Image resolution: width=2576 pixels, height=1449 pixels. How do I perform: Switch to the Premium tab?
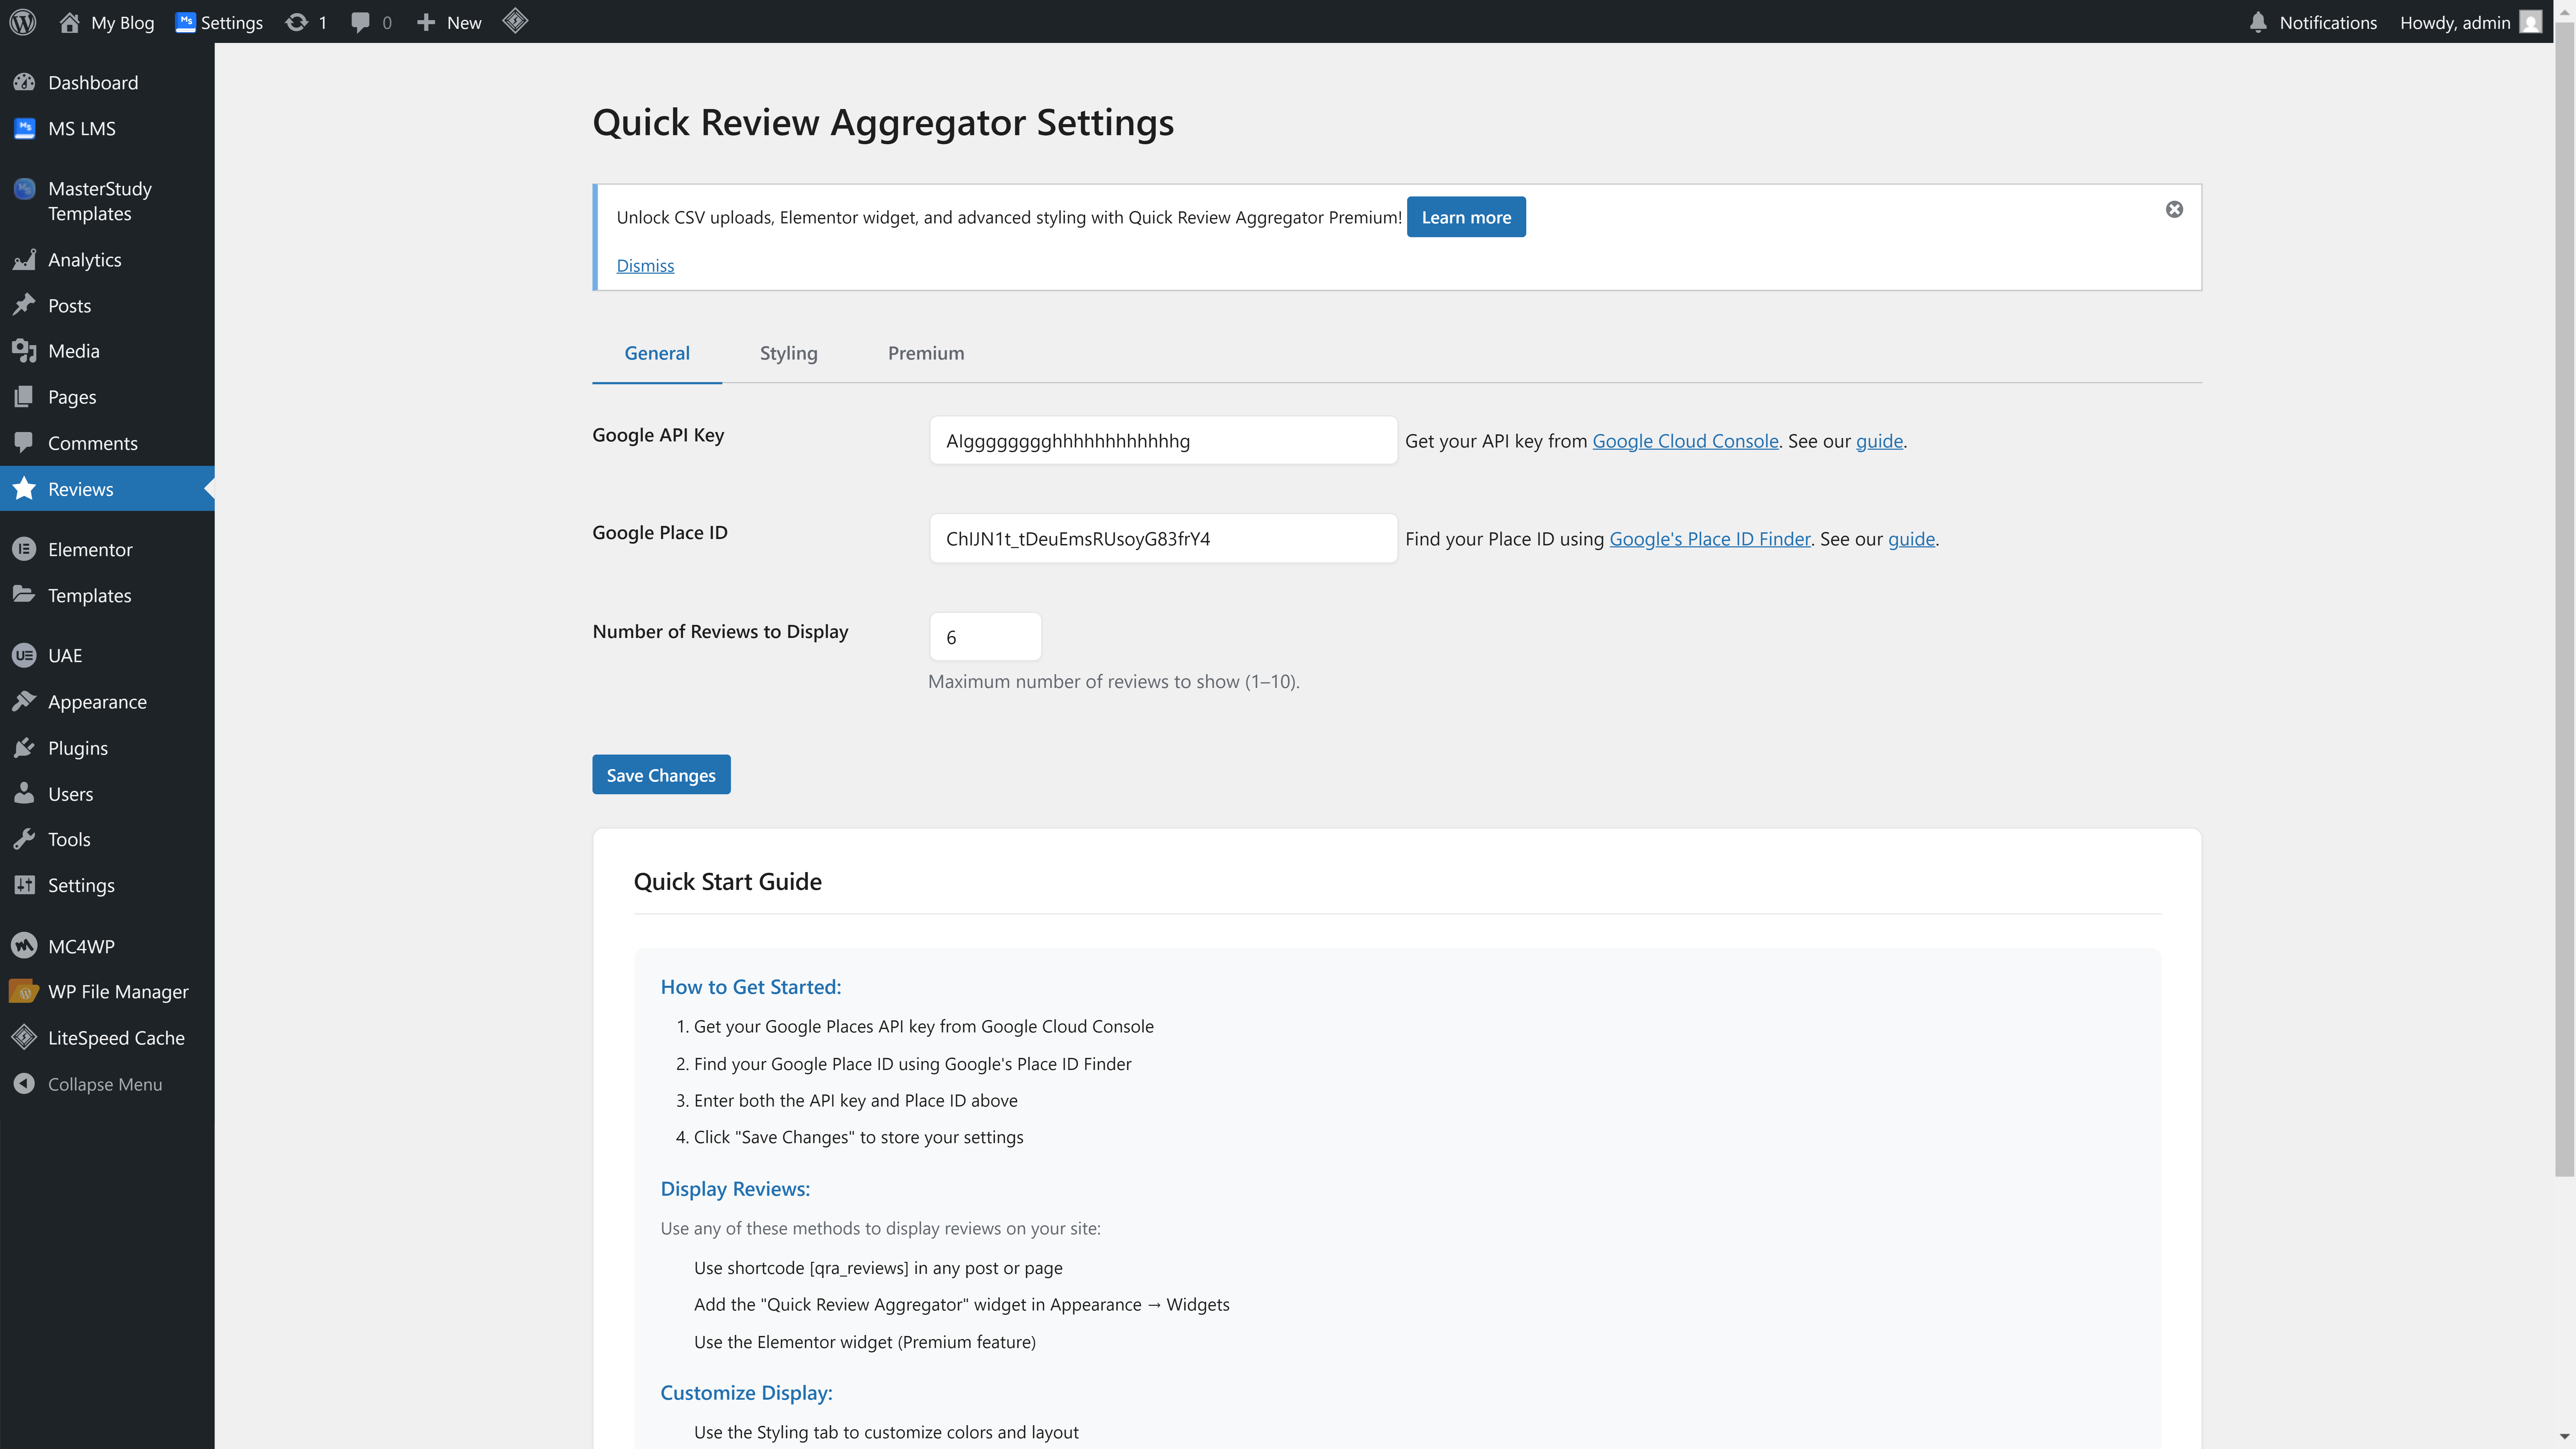click(926, 353)
